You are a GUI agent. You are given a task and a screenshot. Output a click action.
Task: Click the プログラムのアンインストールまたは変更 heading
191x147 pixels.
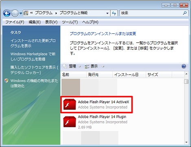point(103,34)
